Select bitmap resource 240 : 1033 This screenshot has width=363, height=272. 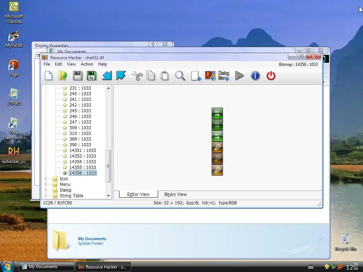(x=80, y=93)
